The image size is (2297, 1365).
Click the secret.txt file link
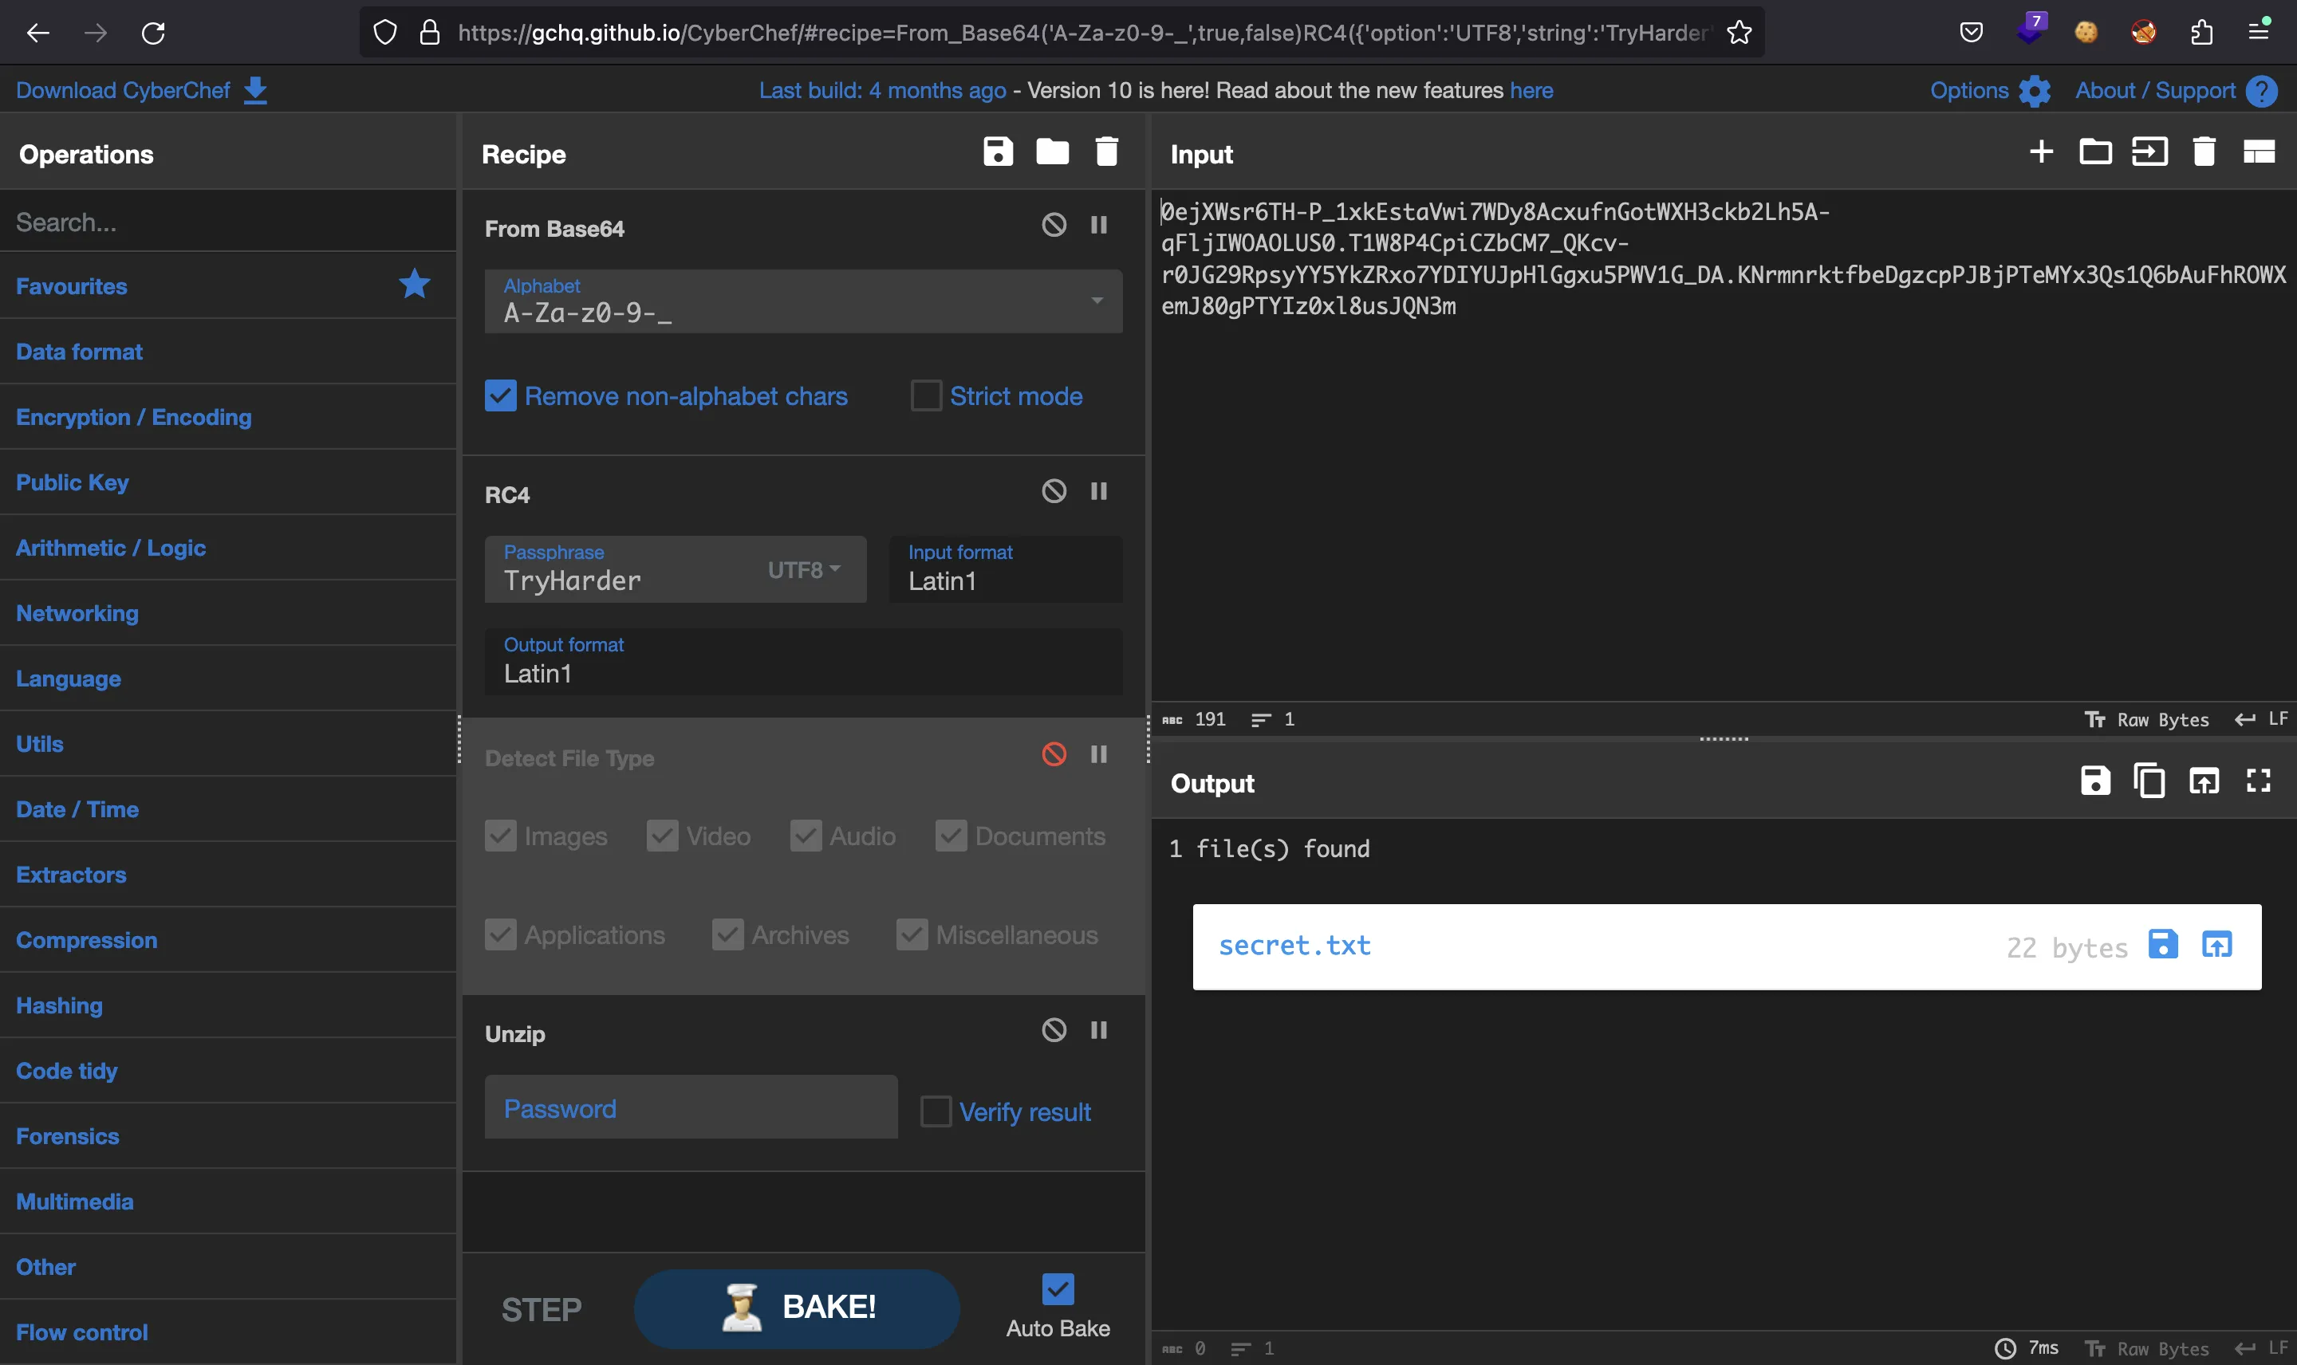tap(1294, 944)
